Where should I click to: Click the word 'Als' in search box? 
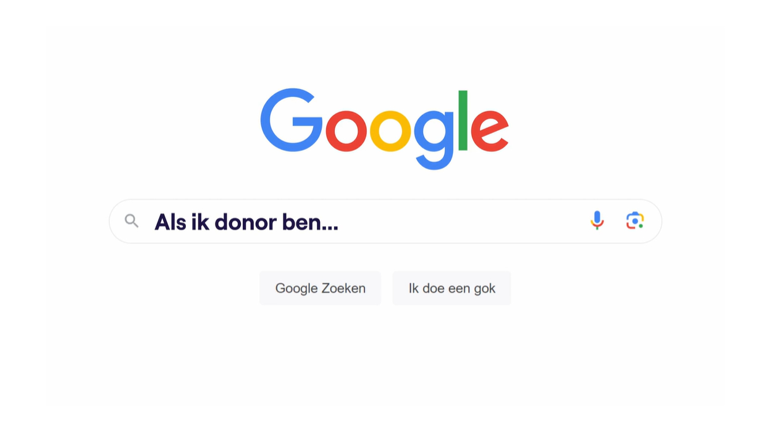(170, 222)
